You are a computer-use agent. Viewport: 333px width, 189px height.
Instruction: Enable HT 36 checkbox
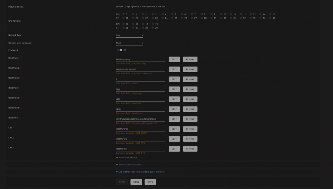pos(124,28)
